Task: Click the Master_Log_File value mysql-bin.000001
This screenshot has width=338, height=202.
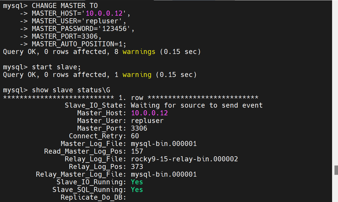Action: 164,144
